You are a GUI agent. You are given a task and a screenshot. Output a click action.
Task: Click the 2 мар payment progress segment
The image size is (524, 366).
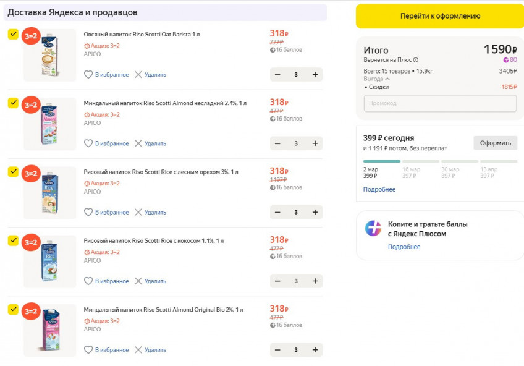coord(381,161)
